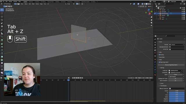Switch to the Shading workspace tab
186x104 pixels.
pos(57,2)
